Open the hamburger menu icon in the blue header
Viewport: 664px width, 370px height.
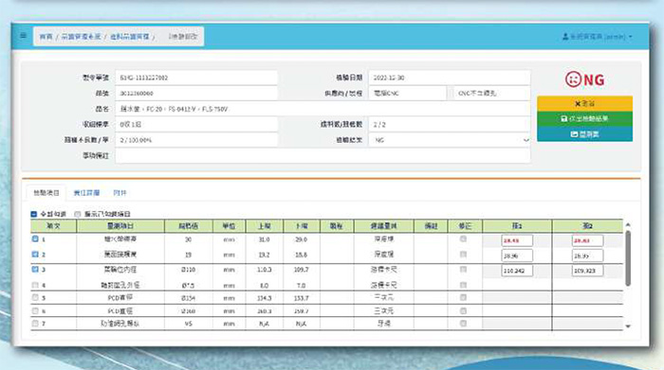[24, 36]
